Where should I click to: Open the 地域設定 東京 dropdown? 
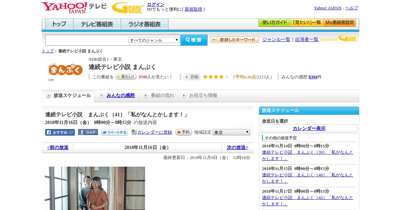pos(231,132)
